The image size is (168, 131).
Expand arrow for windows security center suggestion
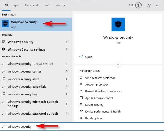tap(66, 71)
